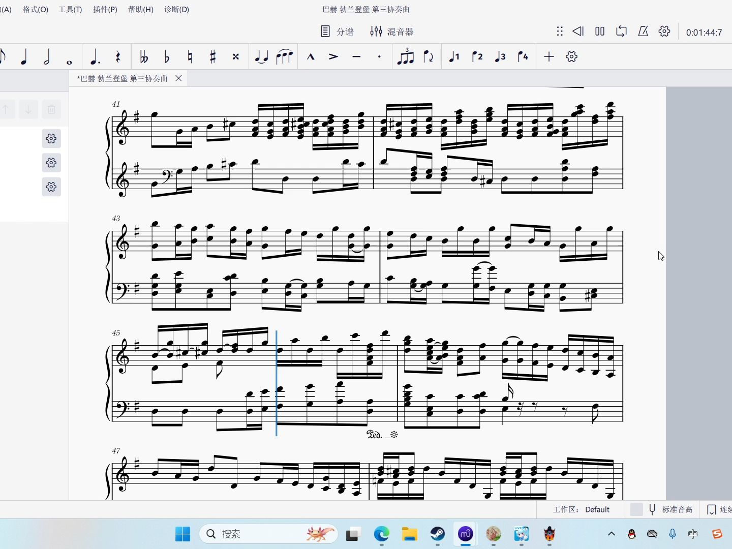732x549 pixels.
Task: Select the half note duration
Action: click(x=47, y=57)
